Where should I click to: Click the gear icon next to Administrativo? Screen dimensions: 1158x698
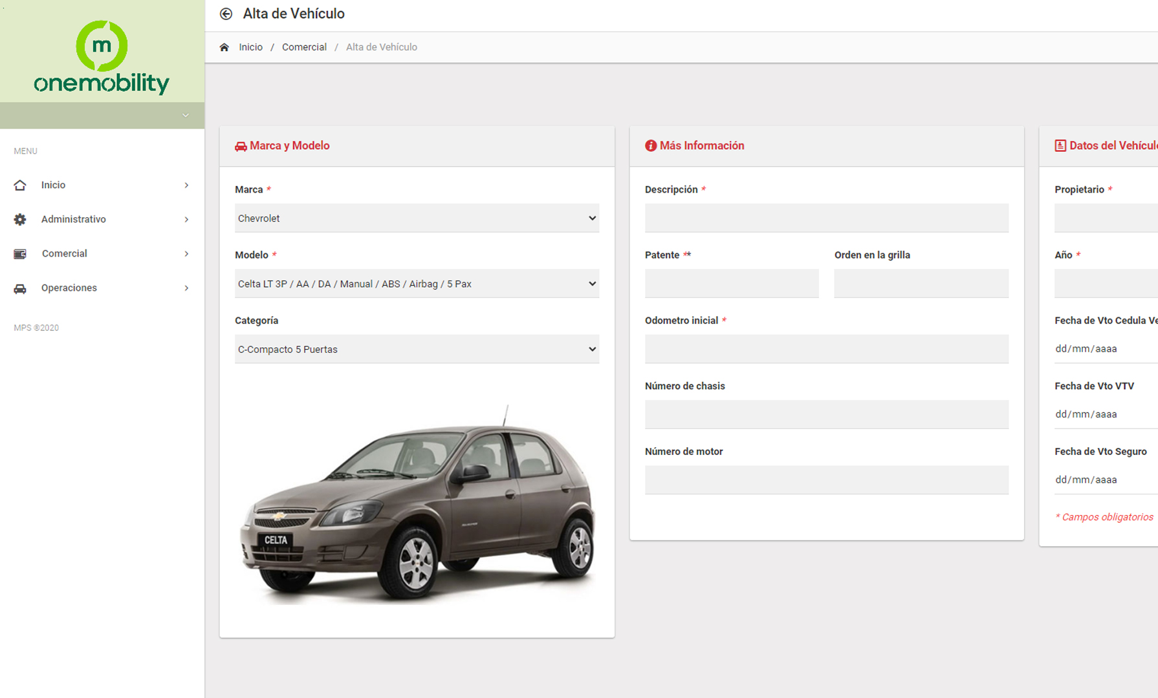coord(20,219)
